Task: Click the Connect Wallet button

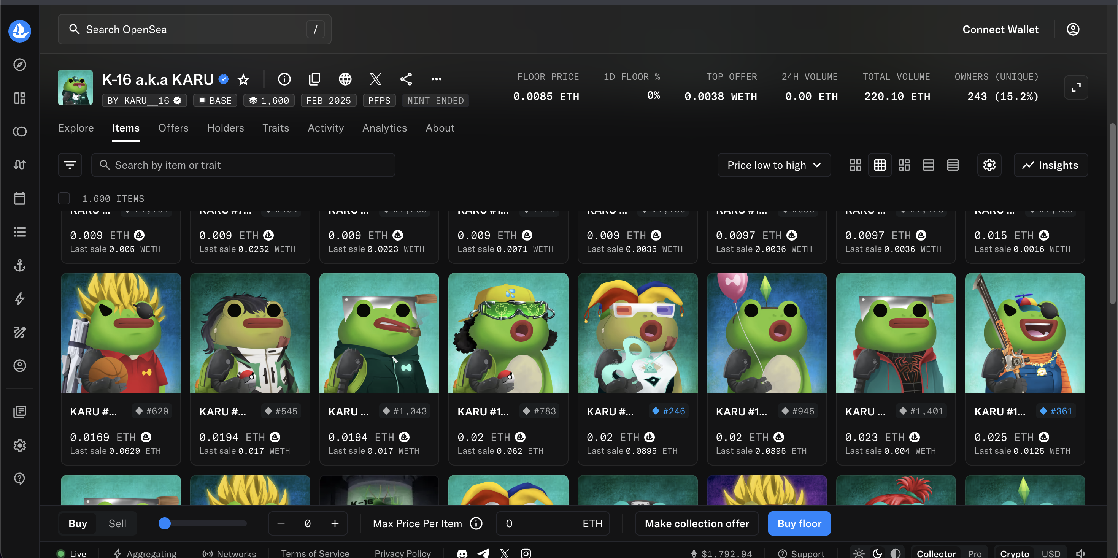Action: tap(1000, 30)
